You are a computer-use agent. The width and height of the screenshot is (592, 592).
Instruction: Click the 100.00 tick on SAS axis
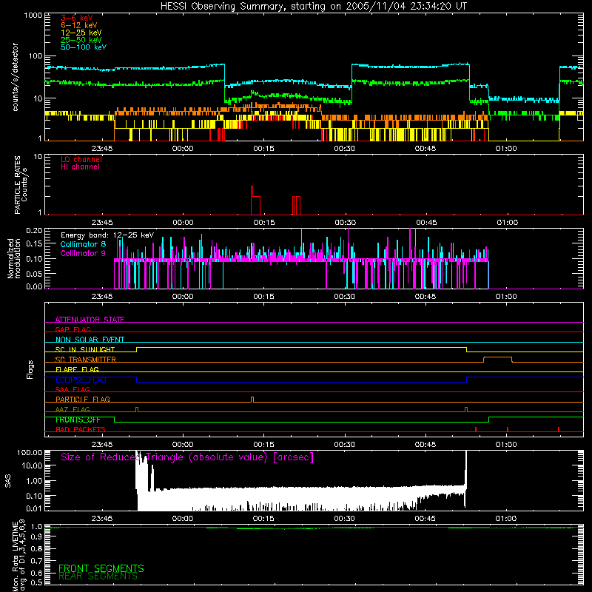tap(30, 452)
